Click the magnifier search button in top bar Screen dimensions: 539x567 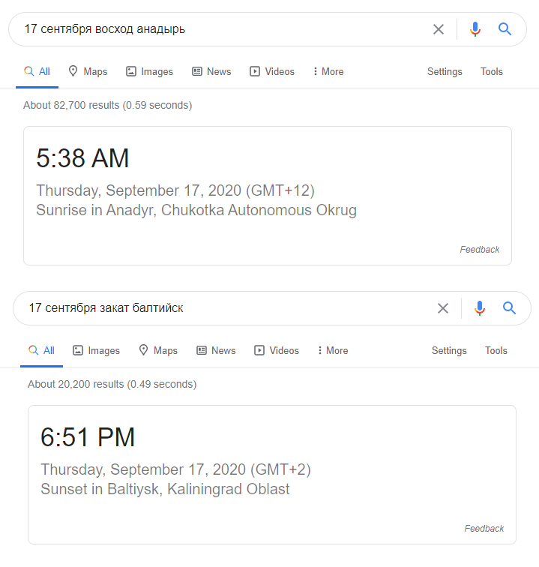505,29
